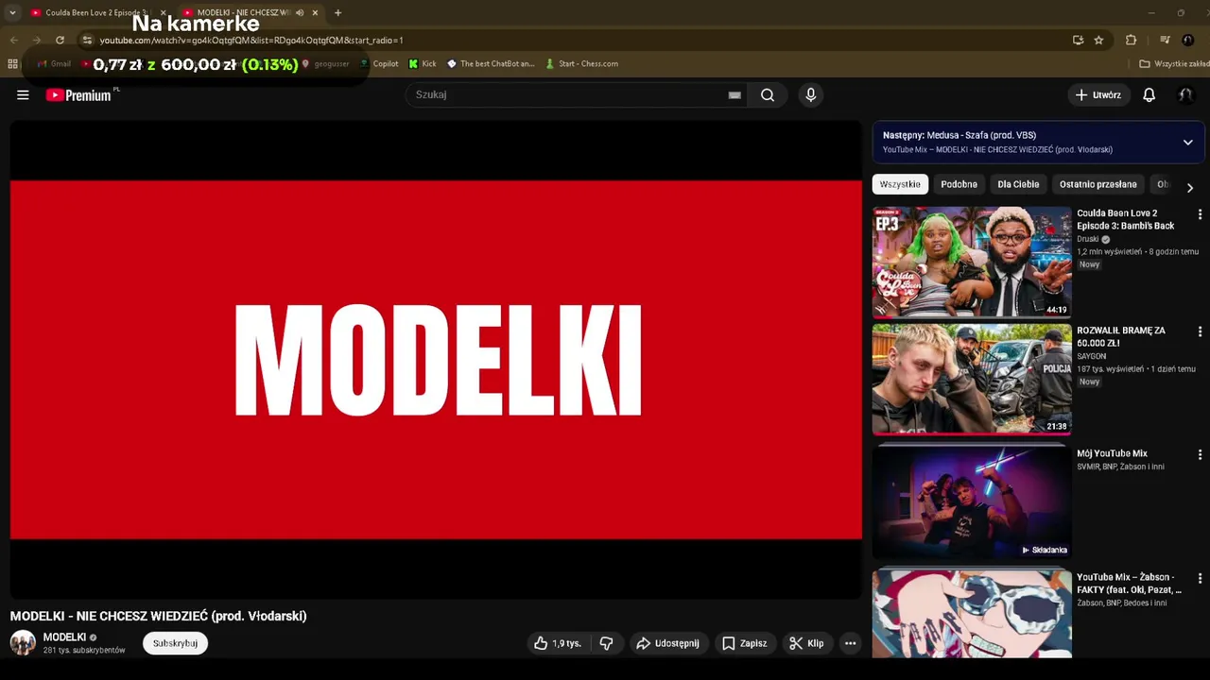Open options for Coulda Been Love 2 video
The width and height of the screenshot is (1210, 680).
click(1200, 214)
